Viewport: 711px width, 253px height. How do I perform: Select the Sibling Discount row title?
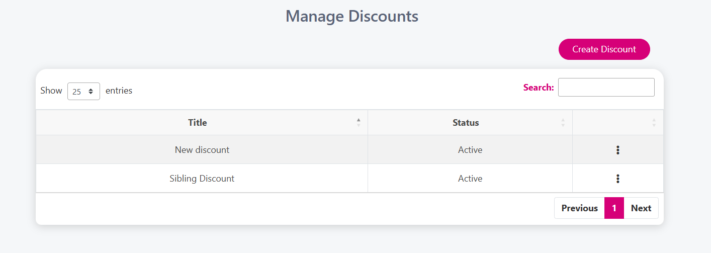click(x=202, y=179)
